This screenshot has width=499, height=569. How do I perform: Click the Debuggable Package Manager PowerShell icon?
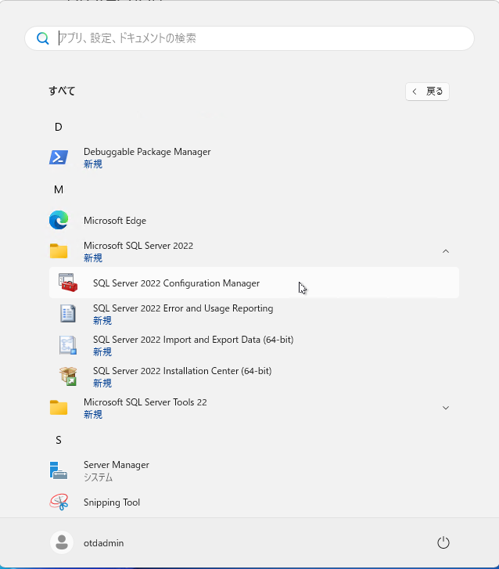[x=59, y=157]
